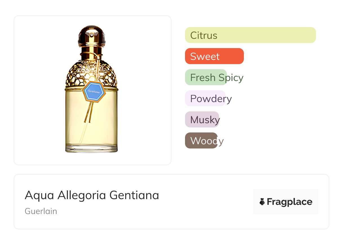The image size is (343, 243).
Task: Click the Fragplace wordmark text
Action: pos(289,202)
